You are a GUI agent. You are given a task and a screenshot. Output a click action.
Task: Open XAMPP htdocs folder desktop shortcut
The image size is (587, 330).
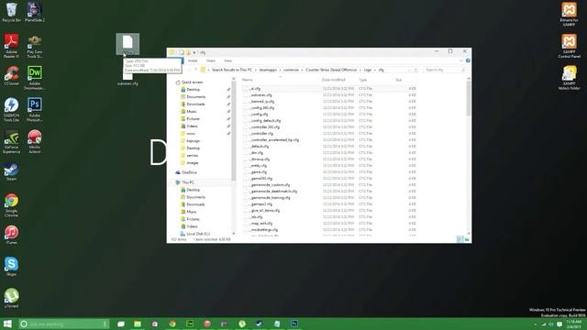click(x=569, y=78)
